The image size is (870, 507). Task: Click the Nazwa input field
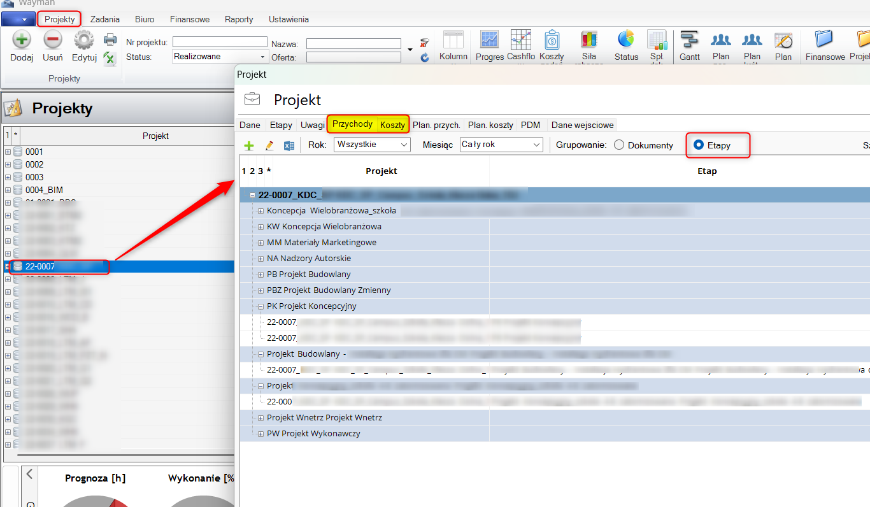(x=354, y=44)
